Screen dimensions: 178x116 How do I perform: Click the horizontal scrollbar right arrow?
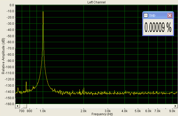click(175, 106)
